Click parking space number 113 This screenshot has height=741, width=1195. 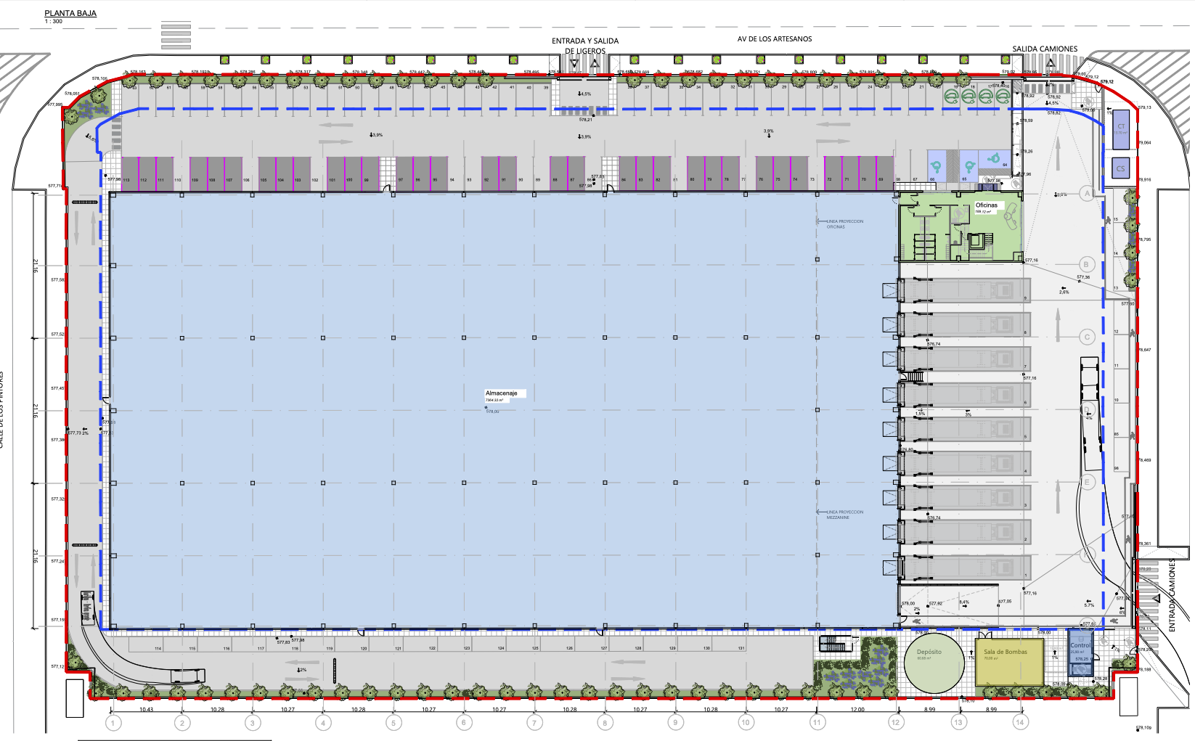coord(126,180)
